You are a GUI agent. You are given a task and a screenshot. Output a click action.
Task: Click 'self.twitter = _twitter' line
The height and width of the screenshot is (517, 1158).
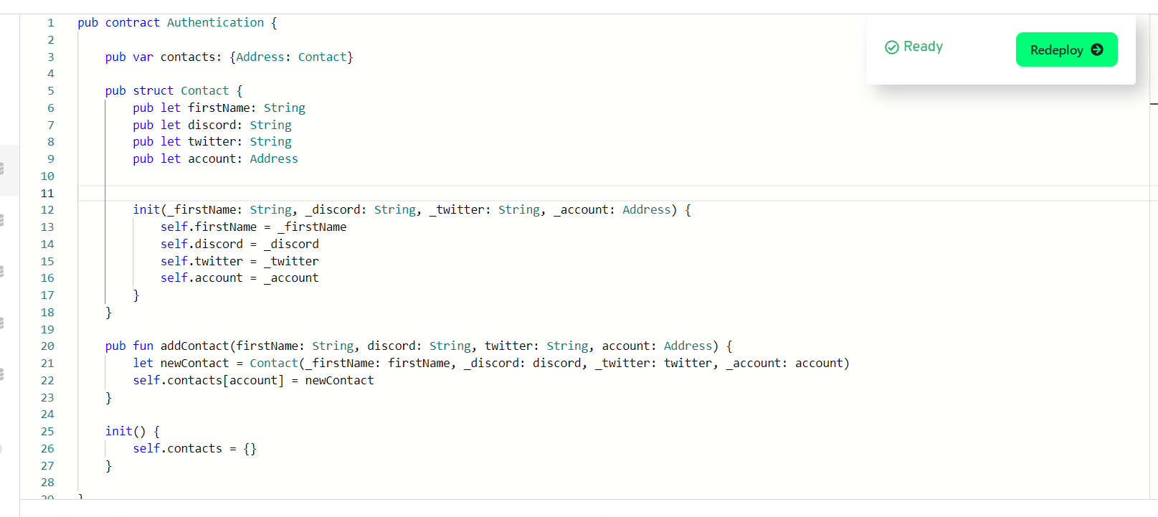(x=239, y=262)
